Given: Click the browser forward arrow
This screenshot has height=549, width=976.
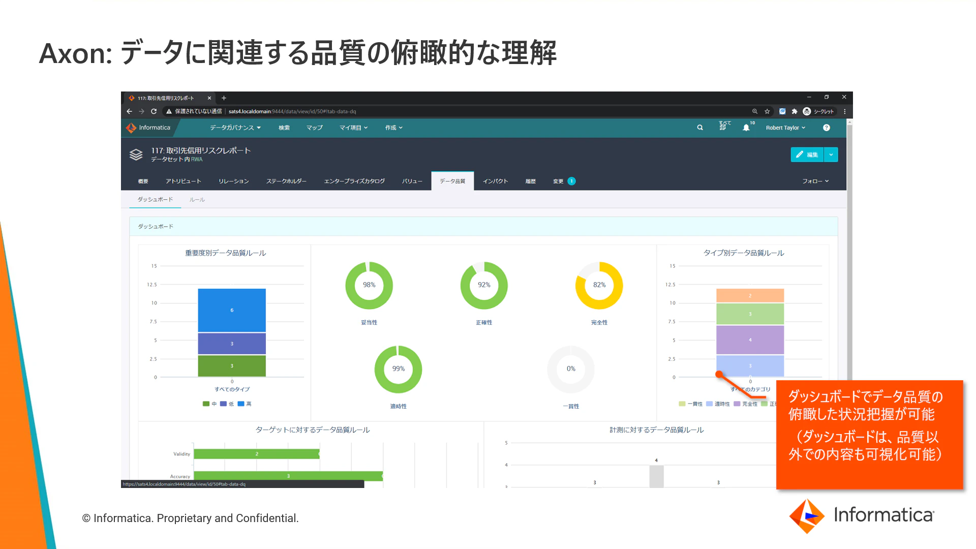Looking at the screenshot, I should click(142, 111).
